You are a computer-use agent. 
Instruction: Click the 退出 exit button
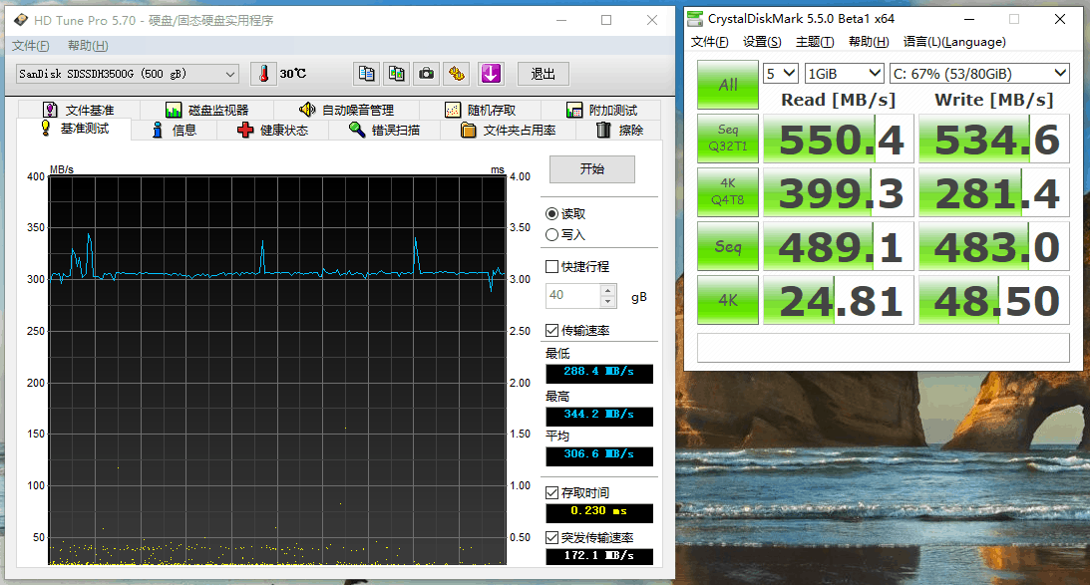543,74
